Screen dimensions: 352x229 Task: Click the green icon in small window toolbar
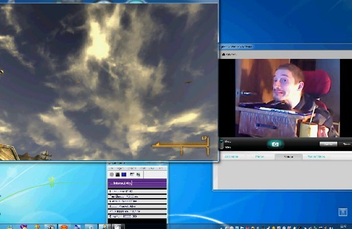139,175
